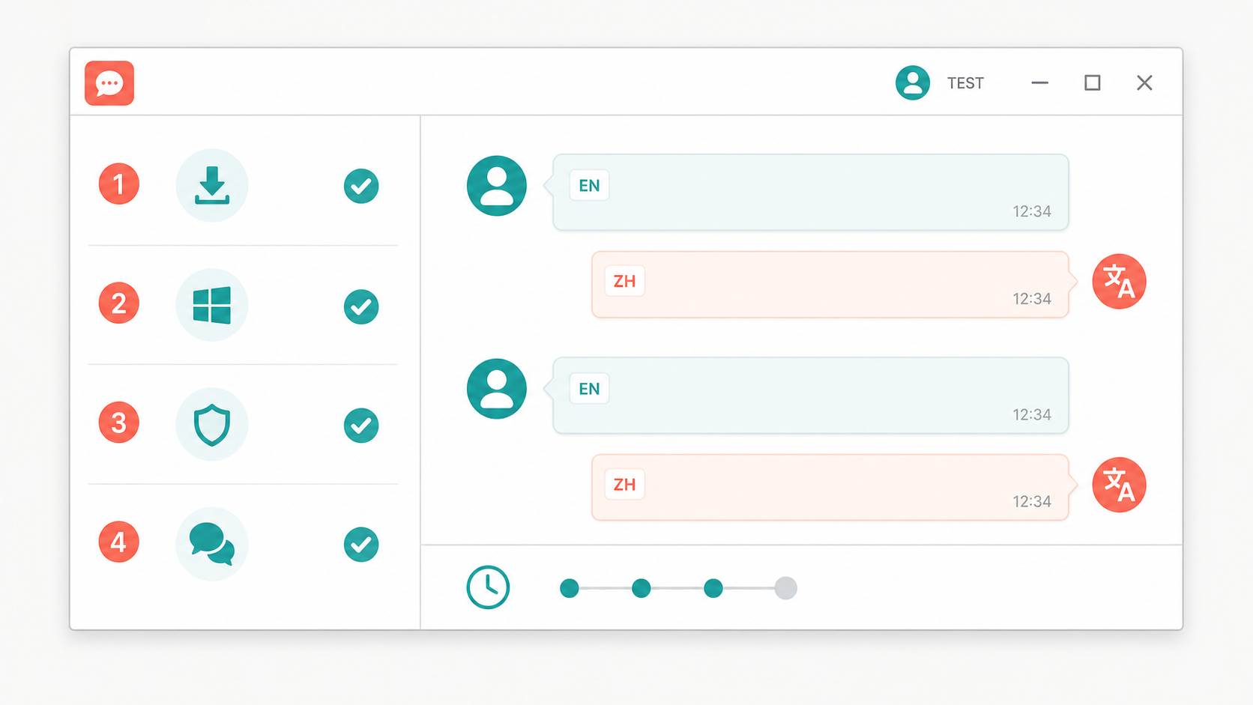Screen dimensions: 1253x705
Task: Toggle the checkmark for step 4
Action: pyautogui.click(x=361, y=545)
